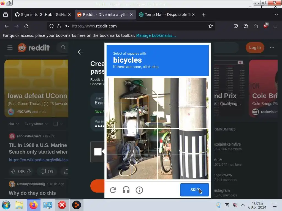
Task: Click the red X taskbar application
Action: (62, 205)
